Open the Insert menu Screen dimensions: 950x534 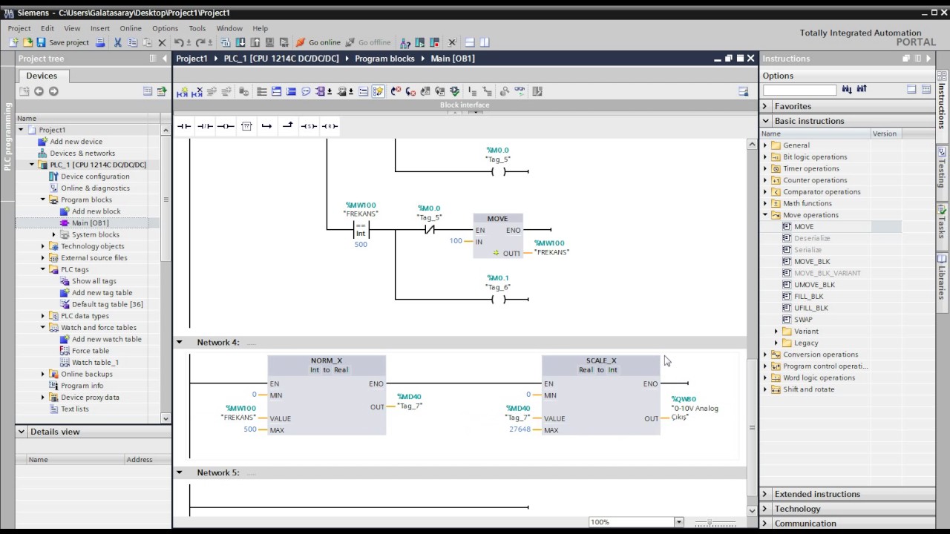99,28
